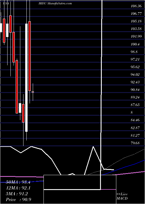The height and width of the screenshot is (204, 145).
Task: Click the 106.77 price axis label
Action: click(136, 13)
